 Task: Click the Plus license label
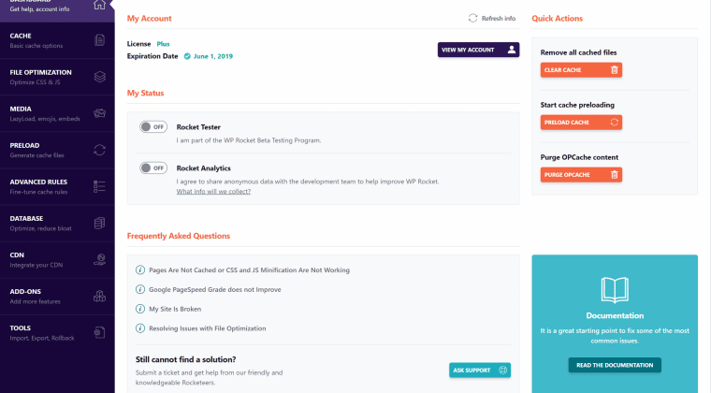(163, 44)
